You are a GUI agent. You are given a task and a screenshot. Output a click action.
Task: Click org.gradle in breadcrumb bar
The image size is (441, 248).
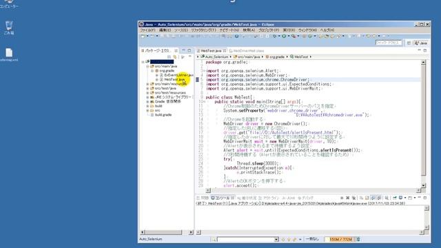pos(275,56)
